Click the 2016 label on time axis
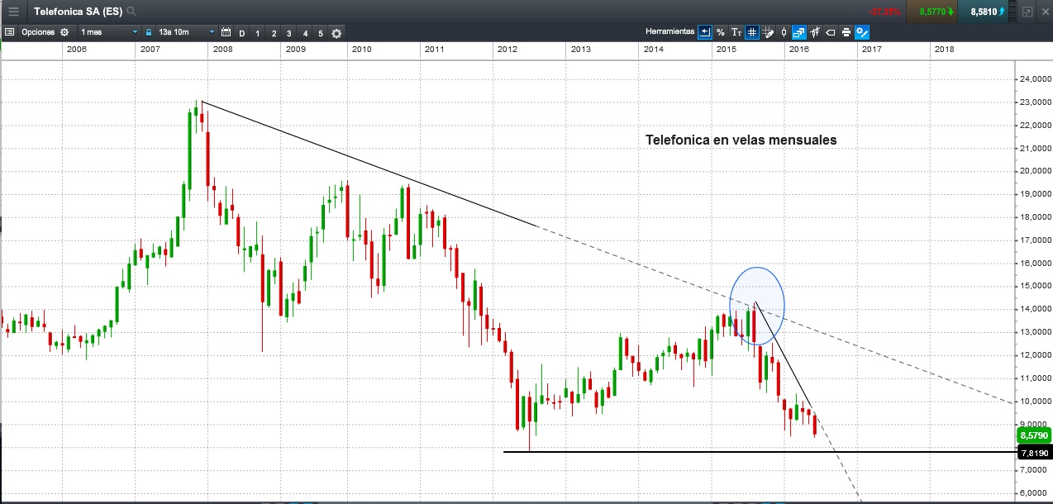1053x504 pixels. coord(799,50)
